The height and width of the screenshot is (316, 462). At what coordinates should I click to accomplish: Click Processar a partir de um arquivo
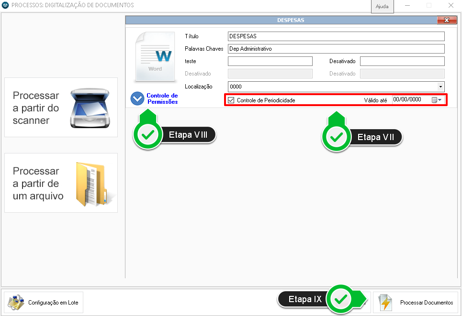pyautogui.click(x=61, y=183)
